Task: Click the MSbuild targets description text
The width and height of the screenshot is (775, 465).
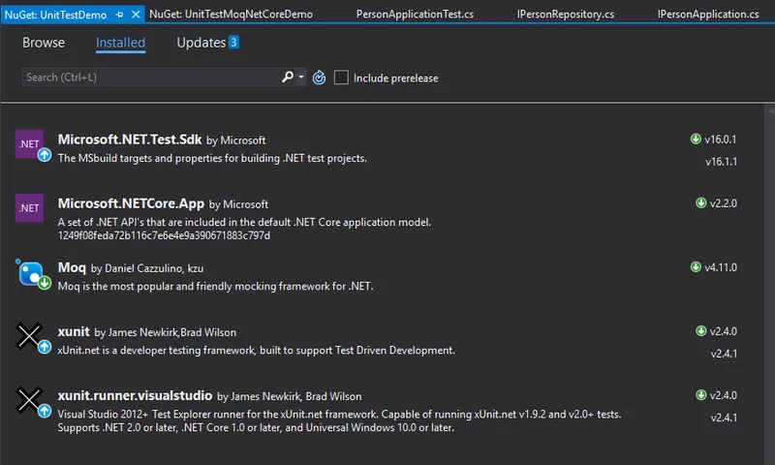Action: 212,158
